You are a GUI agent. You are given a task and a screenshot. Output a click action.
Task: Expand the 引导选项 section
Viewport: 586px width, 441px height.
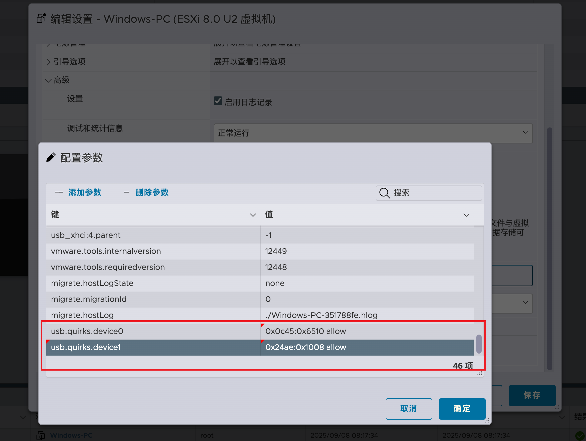(48, 62)
